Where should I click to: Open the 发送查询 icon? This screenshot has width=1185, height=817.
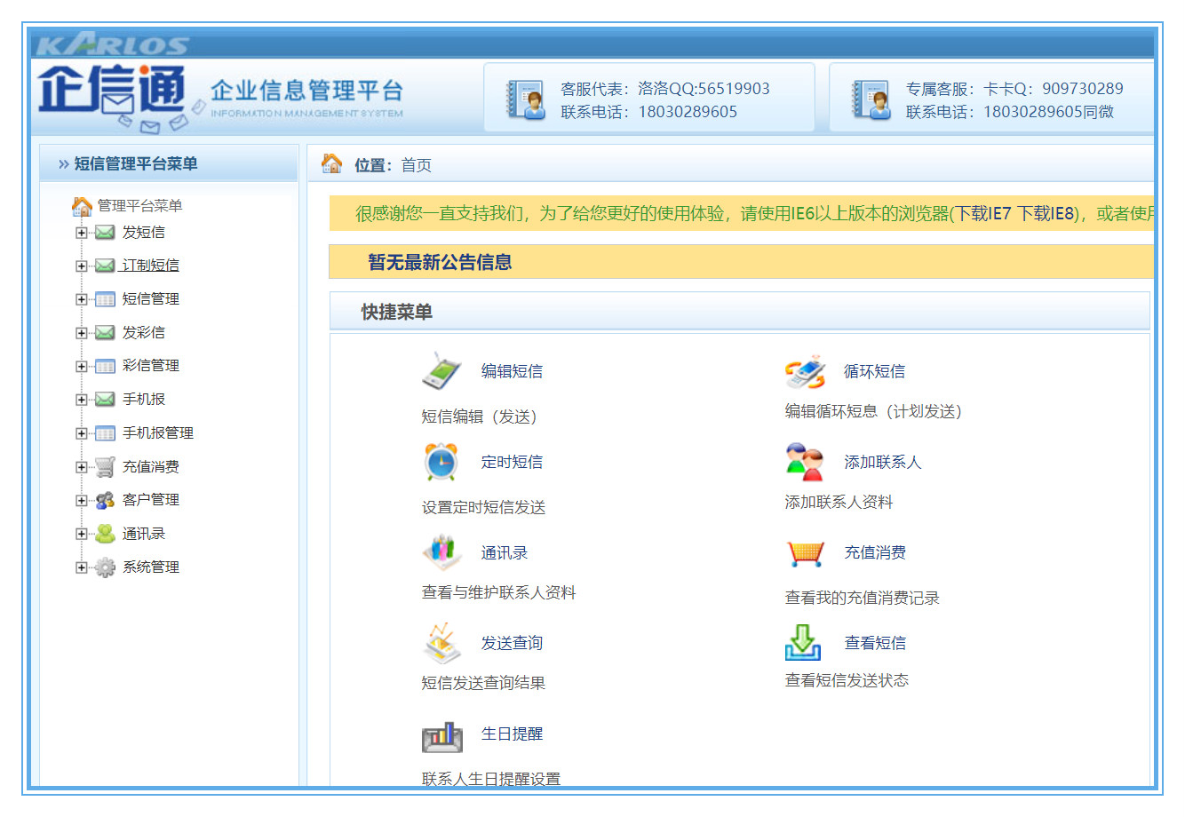click(441, 644)
